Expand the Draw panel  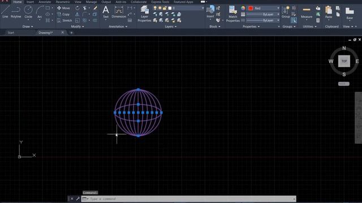tap(28, 27)
